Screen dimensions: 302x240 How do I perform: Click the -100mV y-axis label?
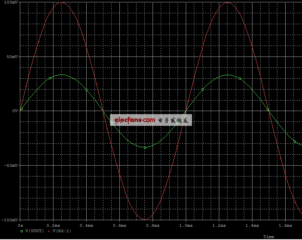pos(10,220)
